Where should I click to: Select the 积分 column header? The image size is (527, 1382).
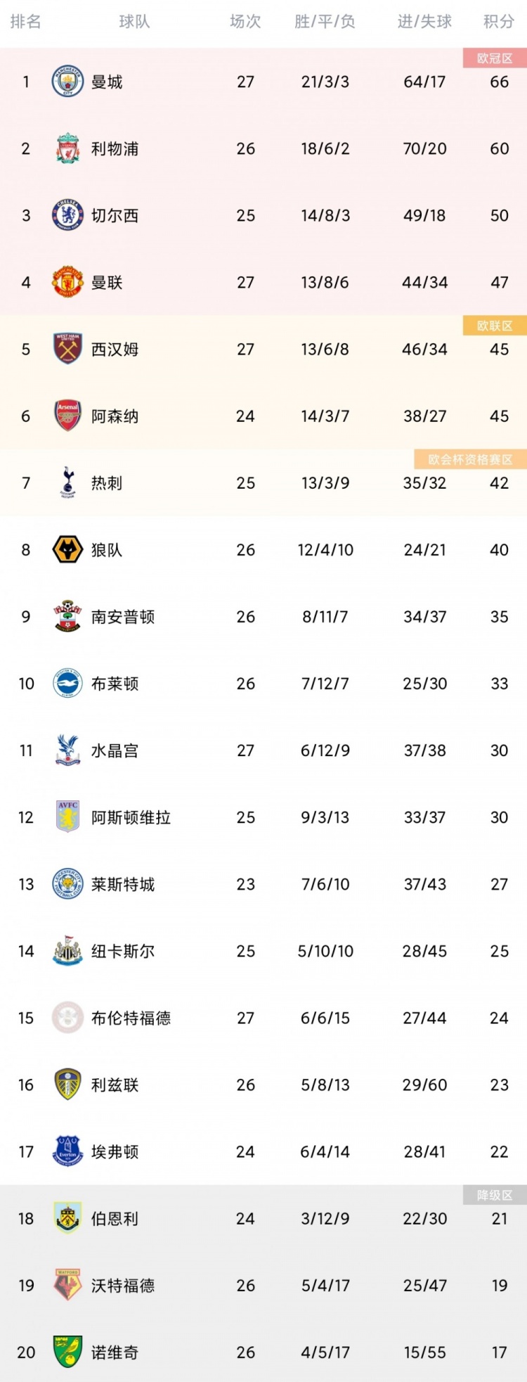[x=499, y=22]
